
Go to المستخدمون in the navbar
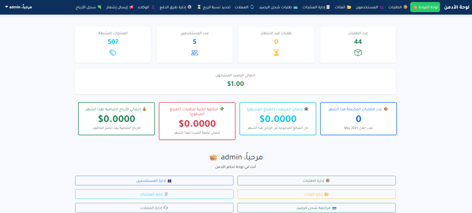[x=370, y=7]
